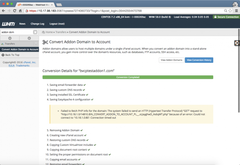The height and width of the screenshot is (165, 240).
Task: Click the sidebar search field
Action: (17, 32)
